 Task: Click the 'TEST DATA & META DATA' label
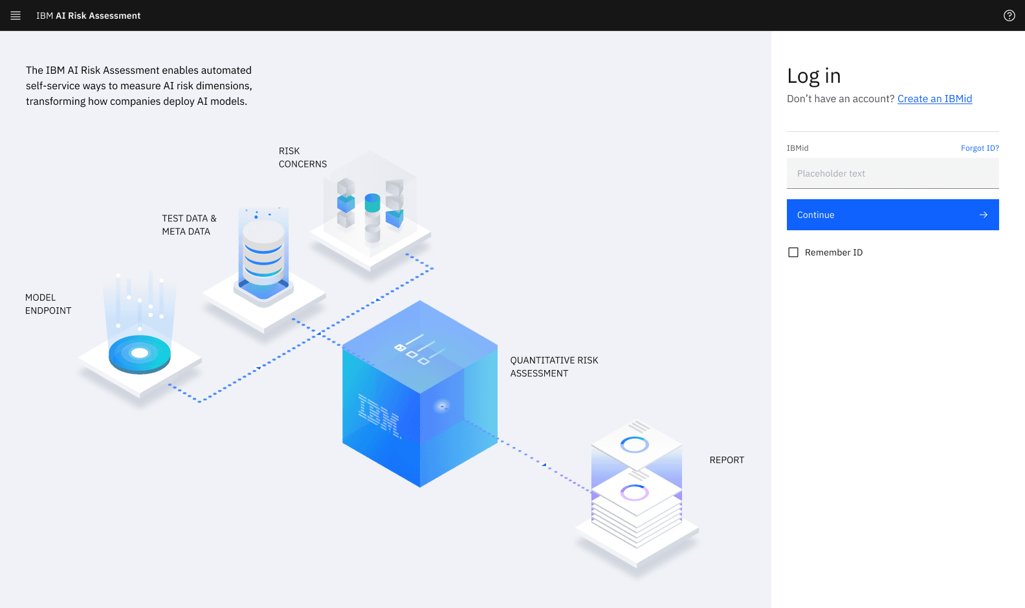point(190,225)
